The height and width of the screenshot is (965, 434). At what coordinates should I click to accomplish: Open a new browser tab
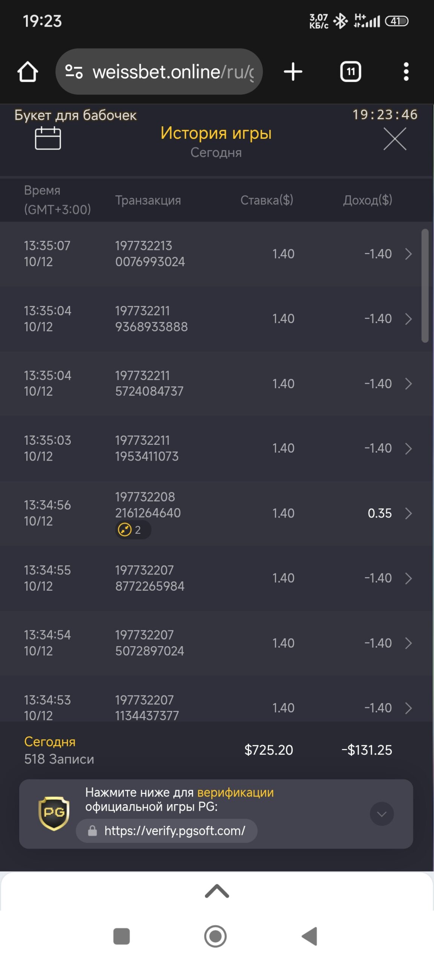293,72
